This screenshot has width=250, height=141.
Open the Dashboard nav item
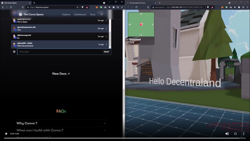tap(80, 14)
